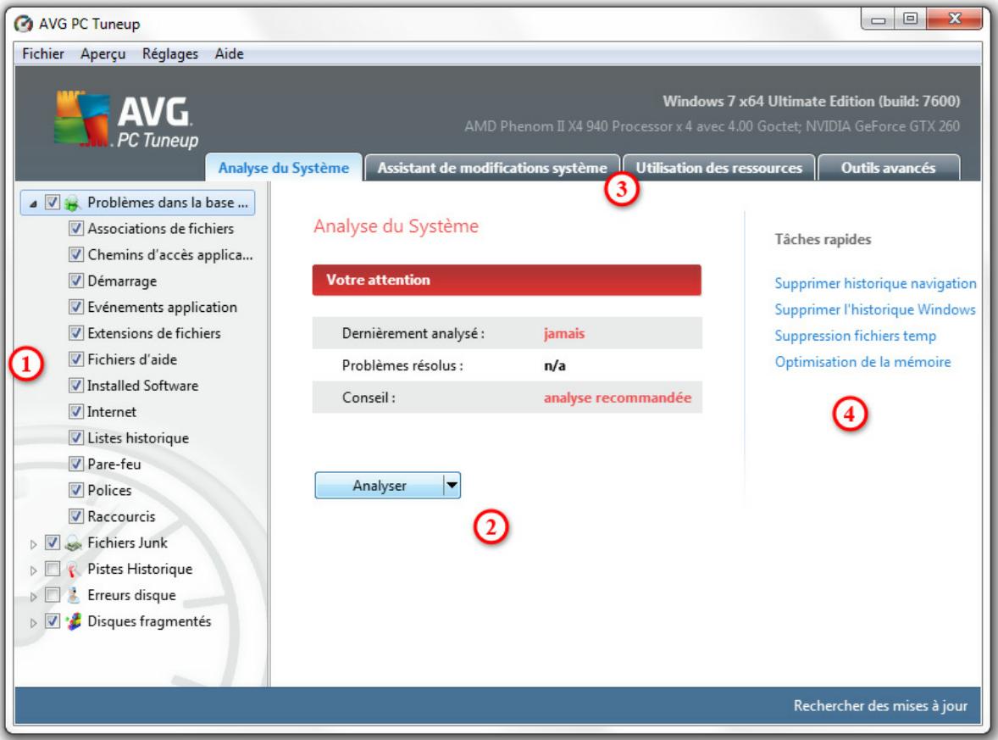The width and height of the screenshot is (998, 740).
Task: Uncheck the Polices checkbox
Action: (75, 490)
